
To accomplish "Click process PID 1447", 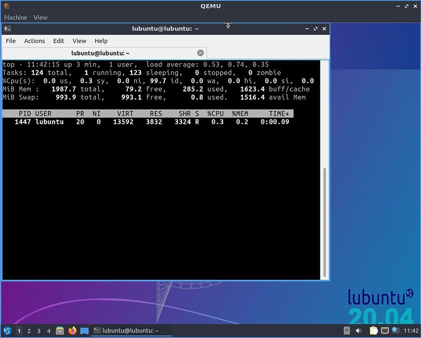I will (23, 122).
